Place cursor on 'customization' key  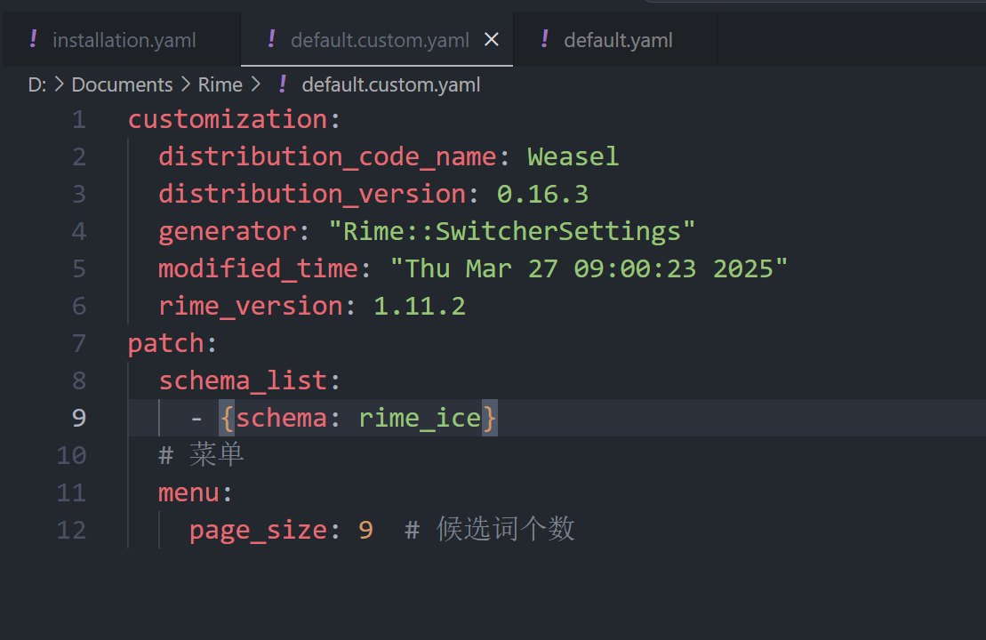click(x=228, y=119)
